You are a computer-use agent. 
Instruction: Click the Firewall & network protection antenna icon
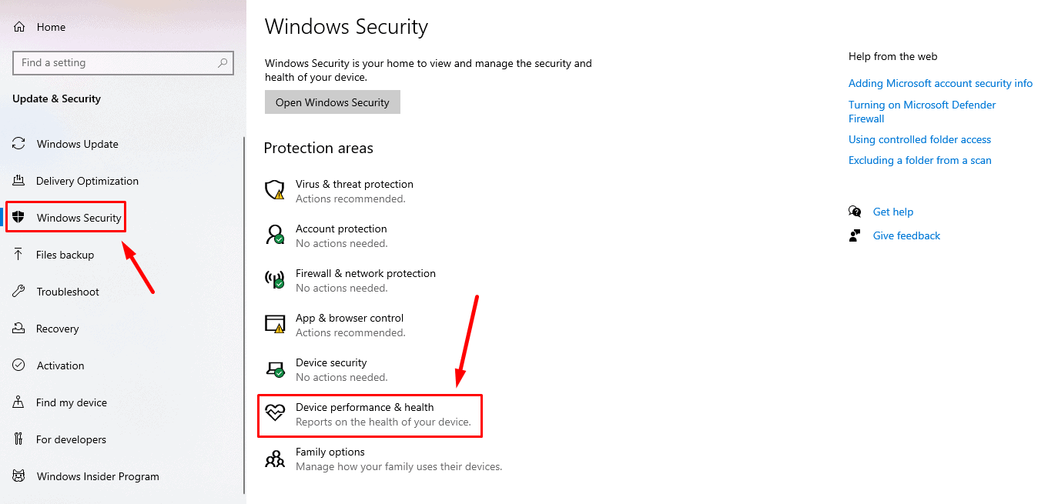coord(275,280)
